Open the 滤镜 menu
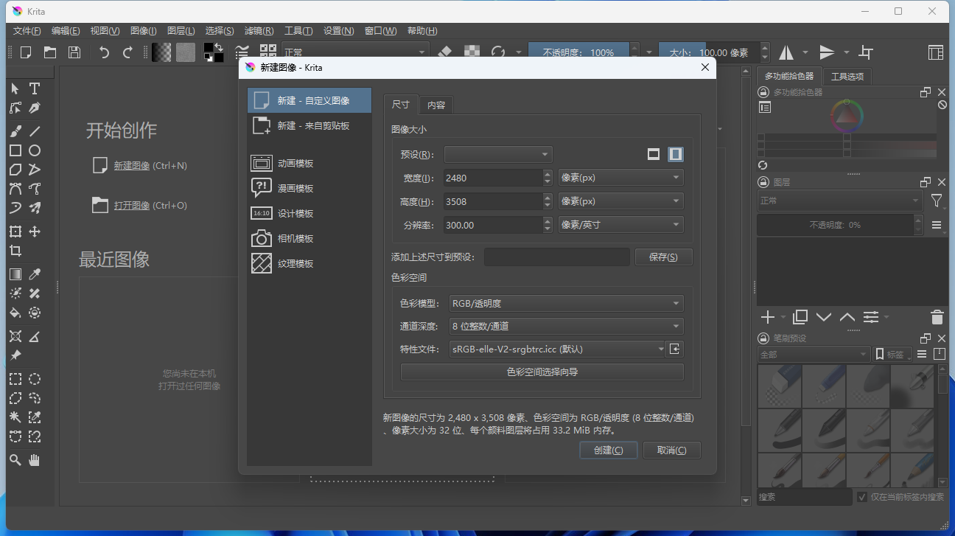The height and width of the screenshot is (536, 955). pos(258,30)
